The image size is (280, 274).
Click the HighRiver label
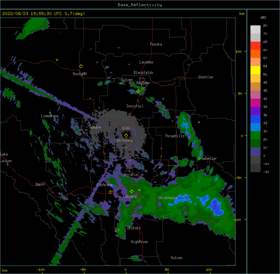click(x=140, y=242)
